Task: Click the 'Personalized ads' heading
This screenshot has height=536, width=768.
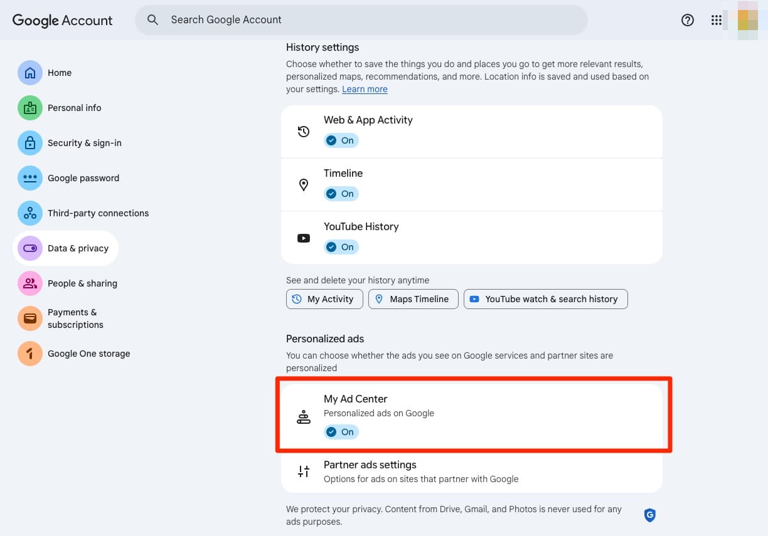Action: coord(325,339)
